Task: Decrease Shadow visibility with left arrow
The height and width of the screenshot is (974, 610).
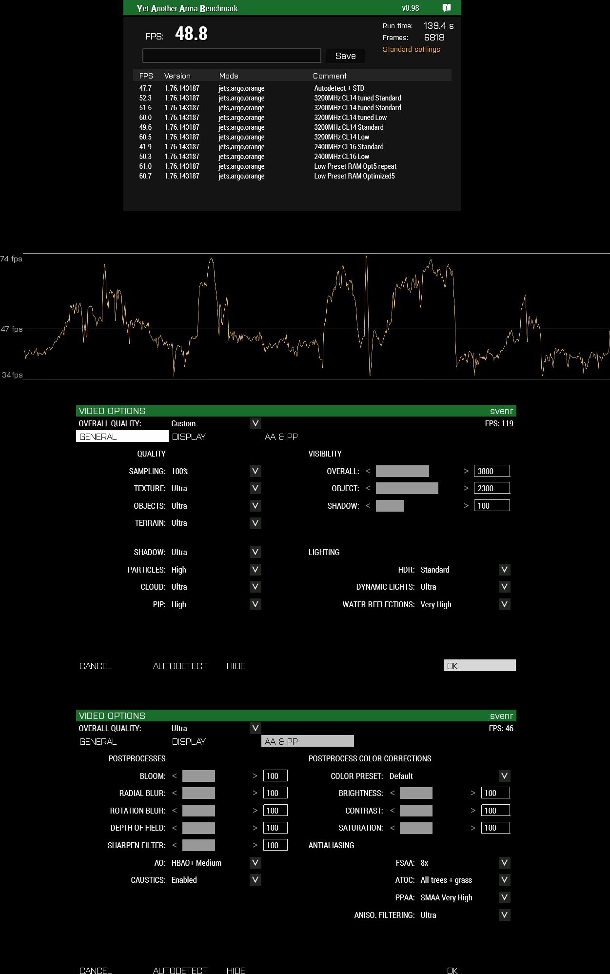Action: (368, 506)
